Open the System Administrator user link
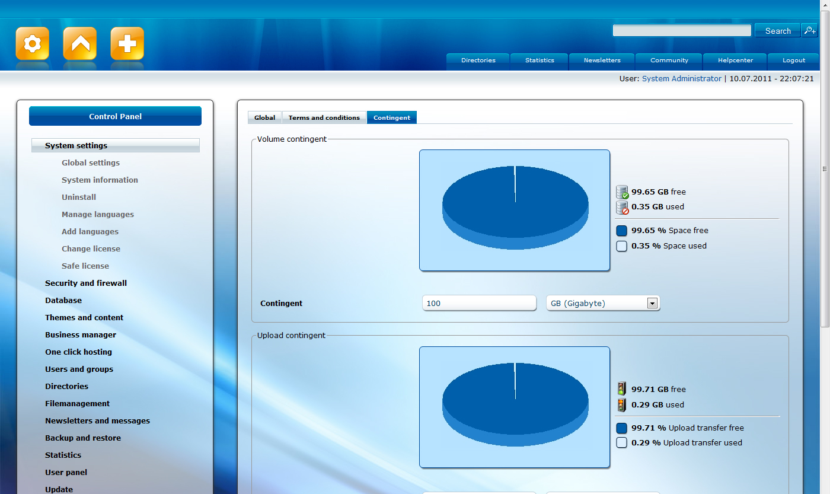 tap(682, 78)
